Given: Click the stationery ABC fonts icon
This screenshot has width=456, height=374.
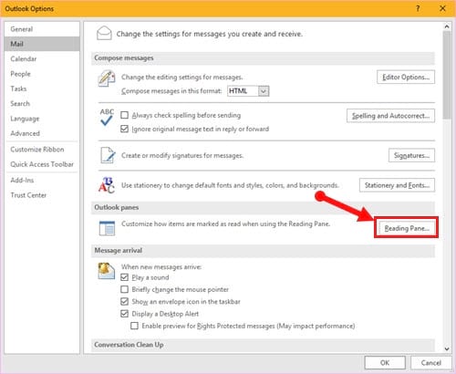Looking at the screenshot, I should coord(107,185).
